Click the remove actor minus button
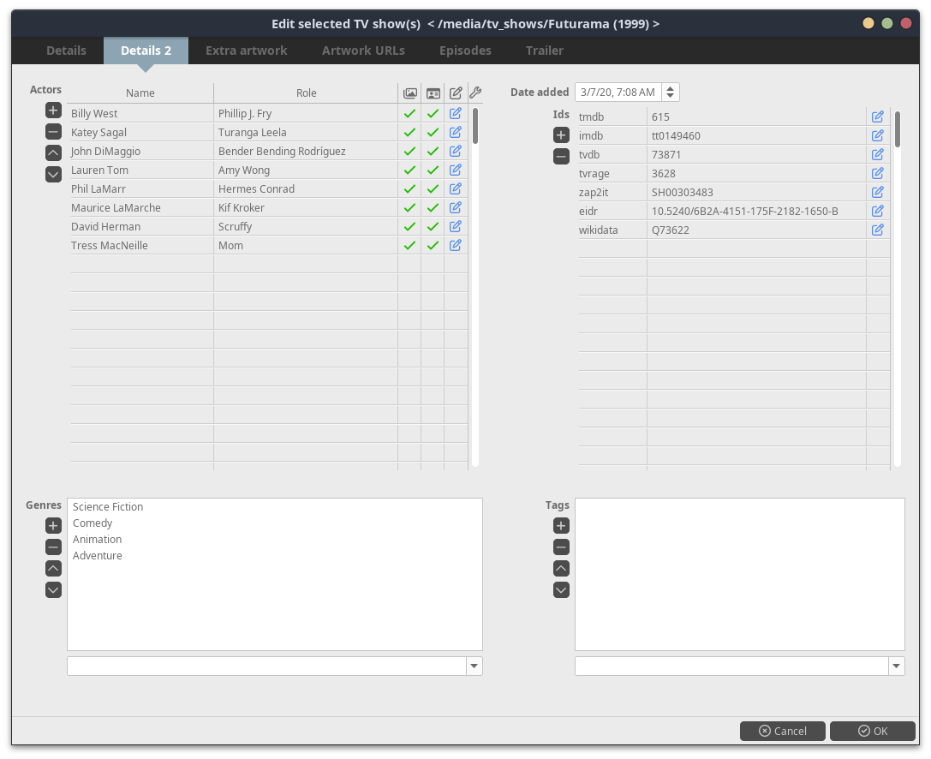The width and height of the screenshot is (931, 759). click(53, 132)
